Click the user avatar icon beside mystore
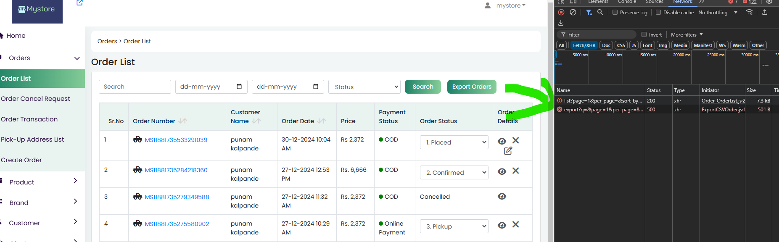 pos(488,5)
